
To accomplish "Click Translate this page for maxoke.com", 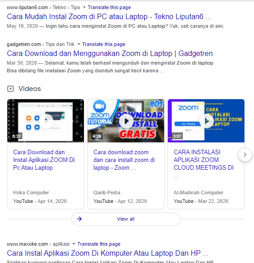I will (x=98, y=244).
